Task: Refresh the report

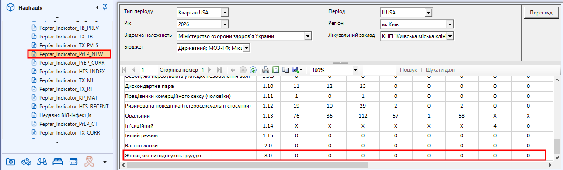Action: pyautogui.click(x=253, y=70)
